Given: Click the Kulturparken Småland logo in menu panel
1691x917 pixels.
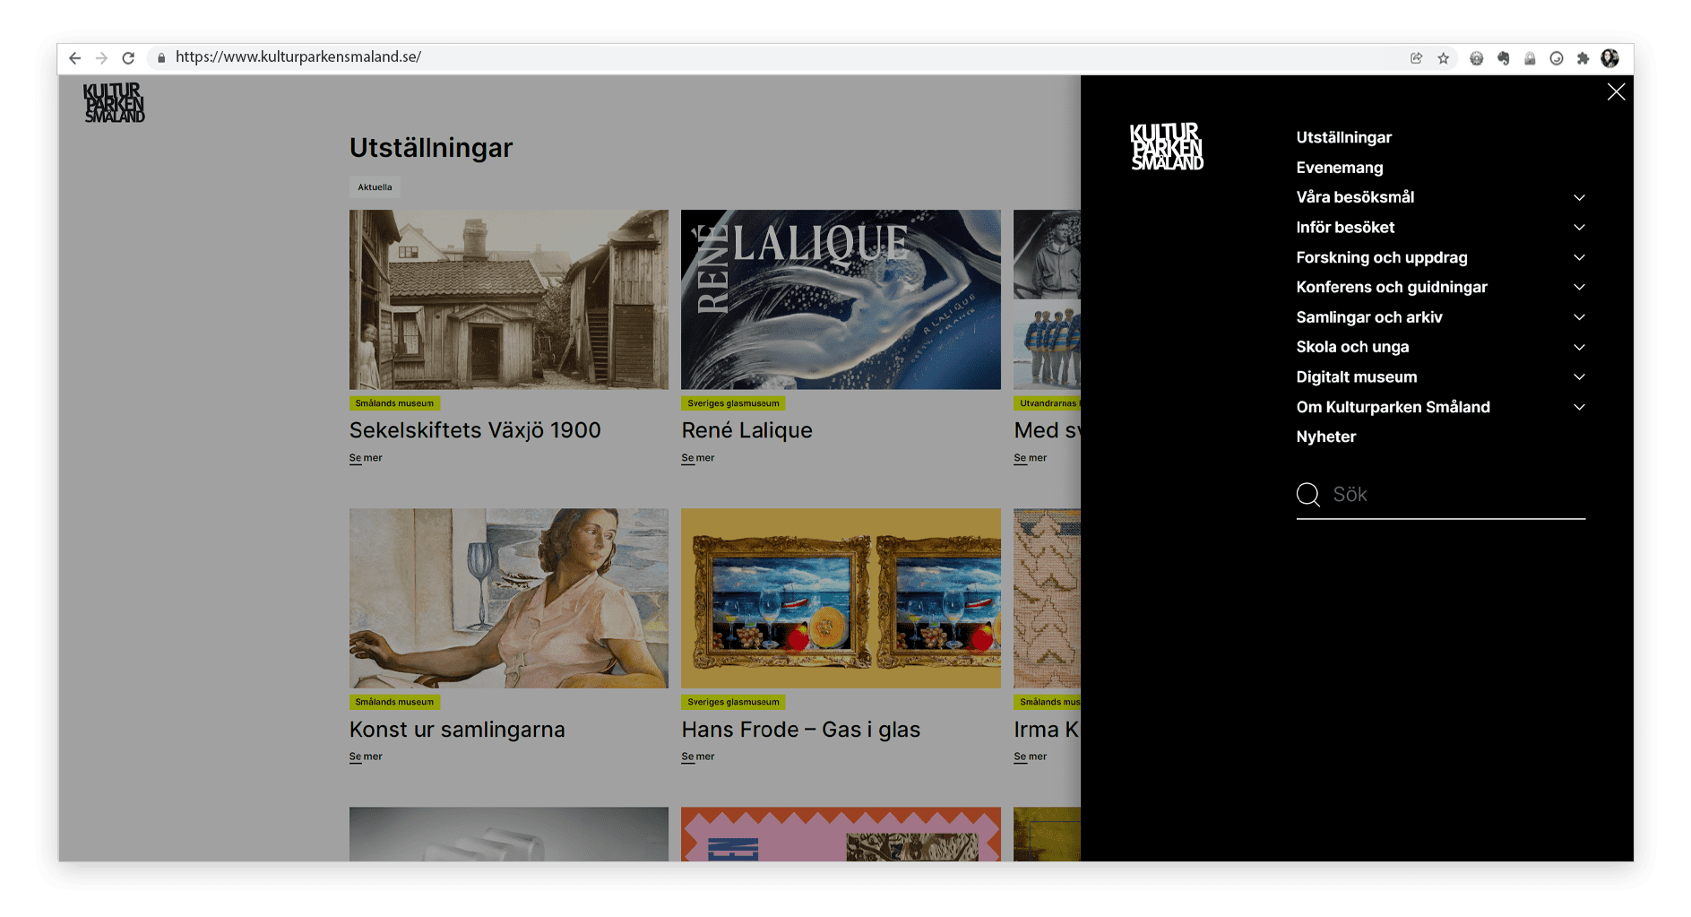Looking at the screenshot, I should (1166, 146).
